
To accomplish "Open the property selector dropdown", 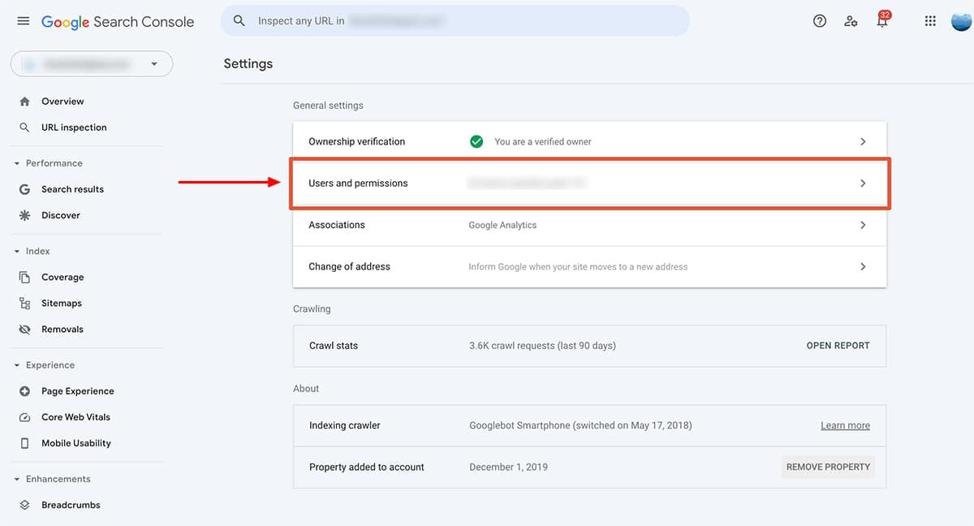I will pyautogui.click(x=91, y=63).
